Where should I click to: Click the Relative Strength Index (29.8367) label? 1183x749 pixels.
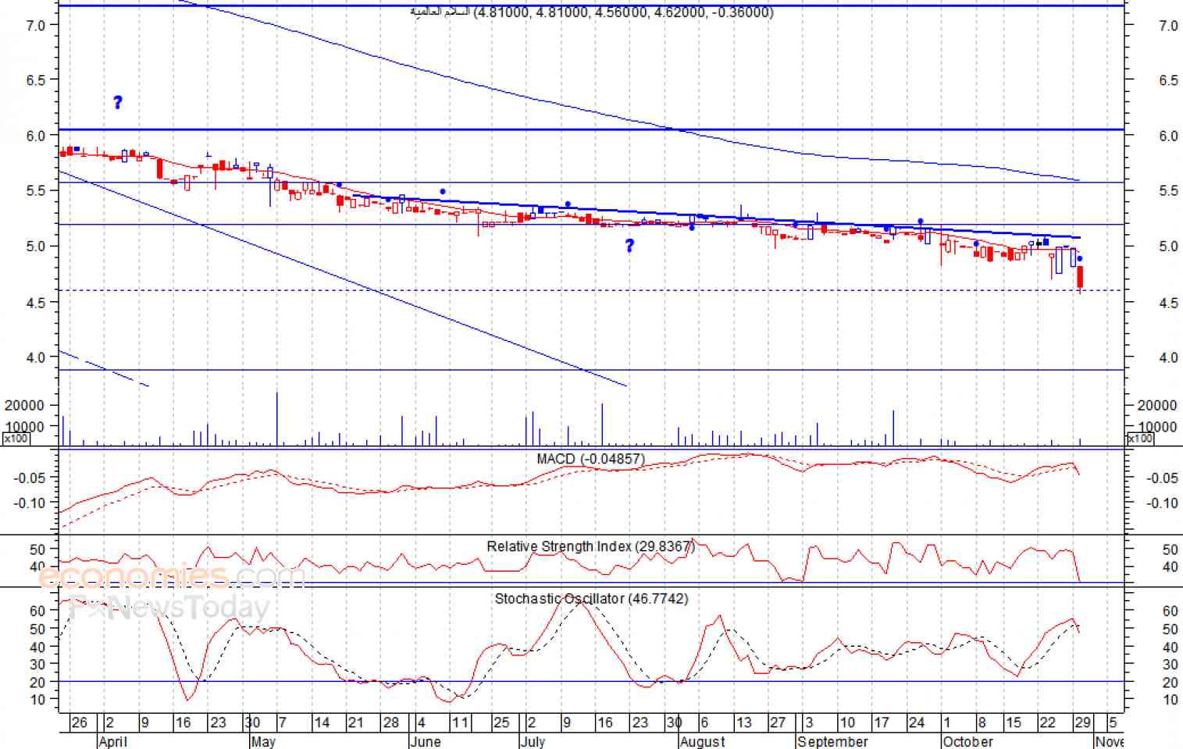tap(590, 546)
